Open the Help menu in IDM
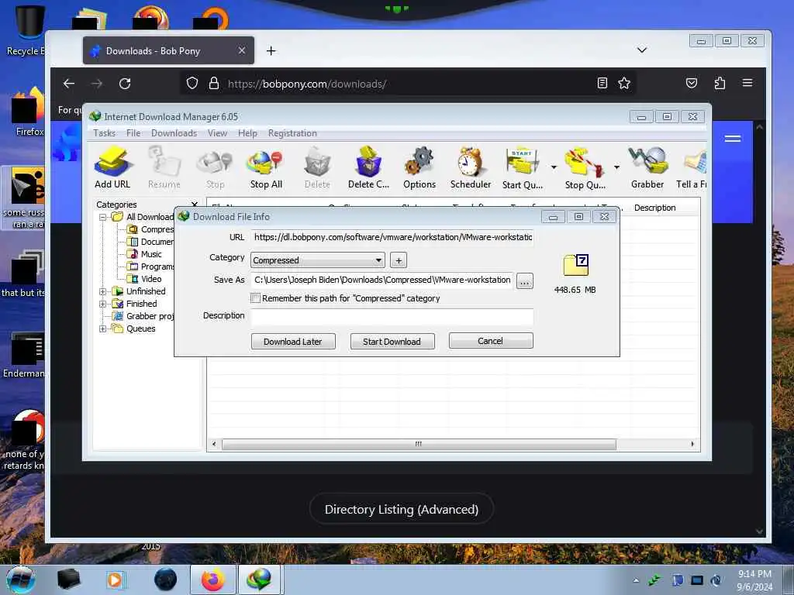 (x=247, y=133)
